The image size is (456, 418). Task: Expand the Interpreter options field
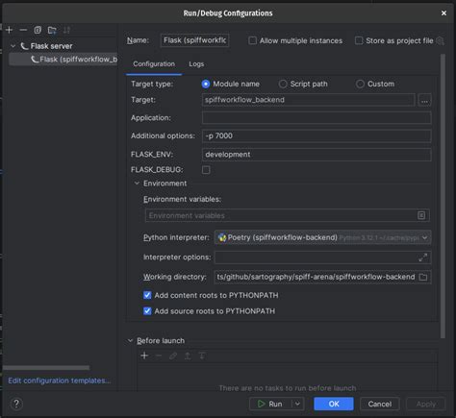423,258
